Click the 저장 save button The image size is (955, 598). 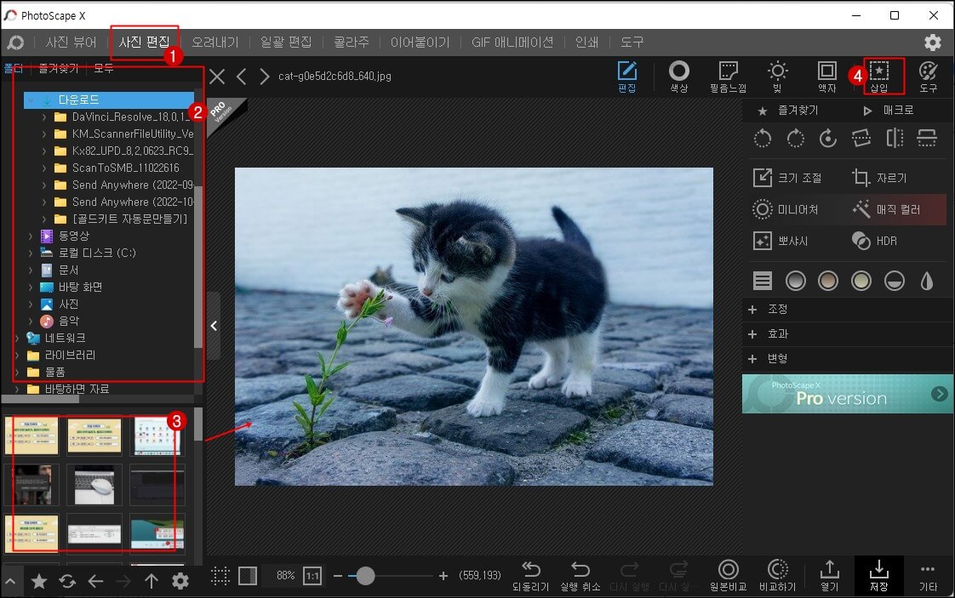(x=879, y=576)
